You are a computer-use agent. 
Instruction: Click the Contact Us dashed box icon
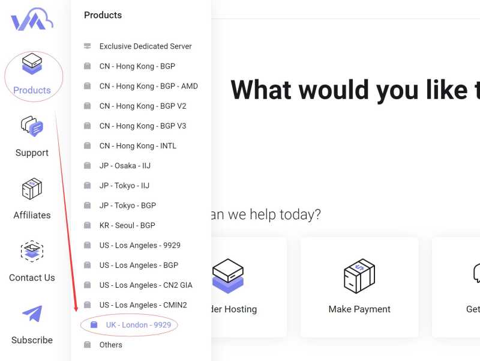pyautogui.click(x=32, y=251)
